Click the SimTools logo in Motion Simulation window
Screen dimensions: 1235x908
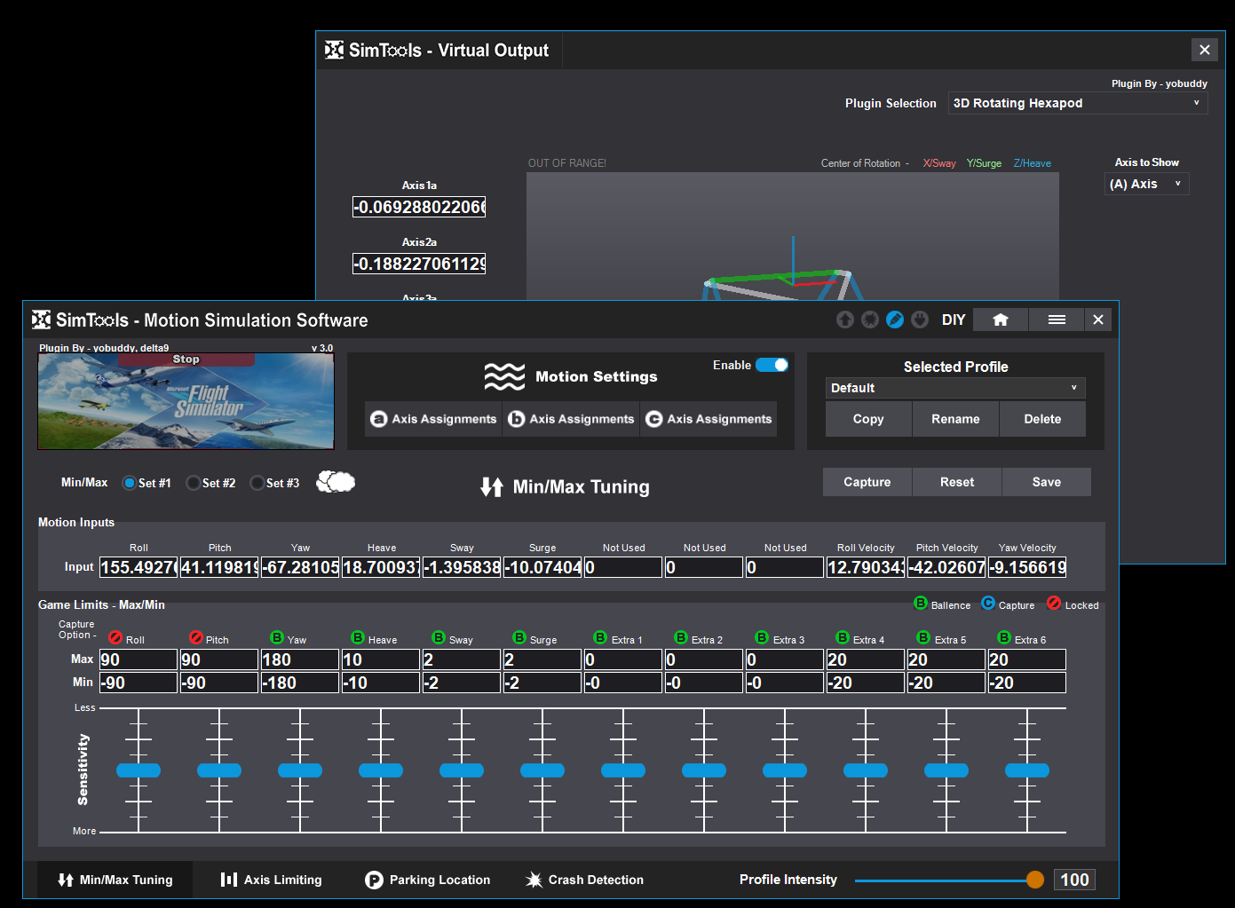(x=41, y=320)
